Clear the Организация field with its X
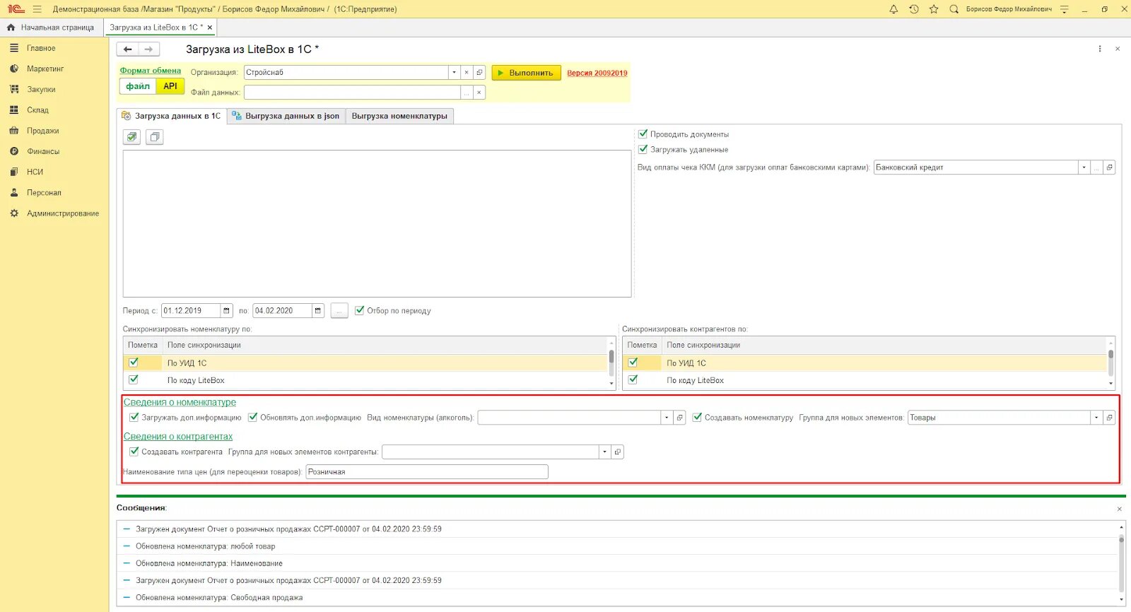Screen dimensions: 1131x612 467,72
